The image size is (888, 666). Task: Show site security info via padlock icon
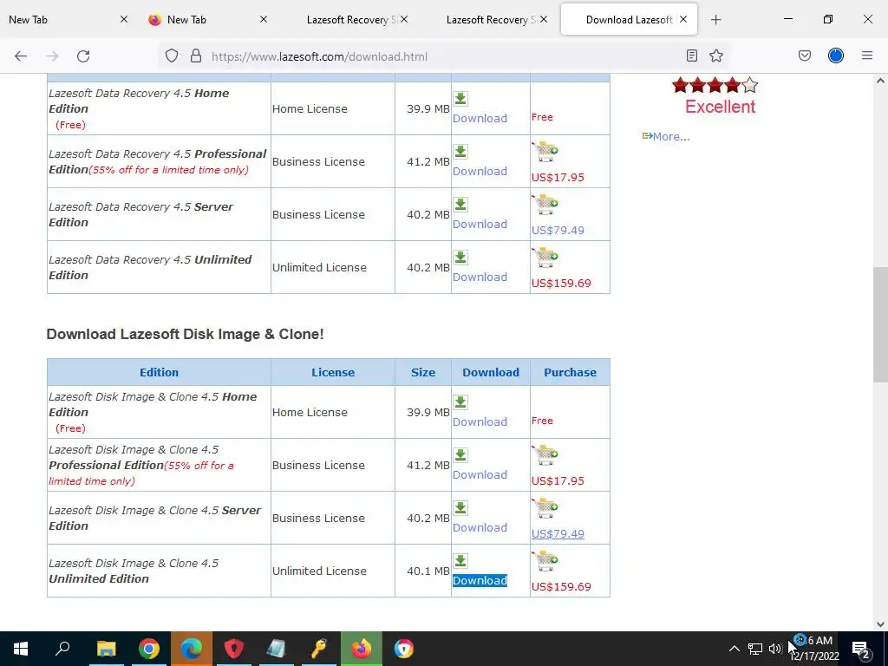(196, 56)
